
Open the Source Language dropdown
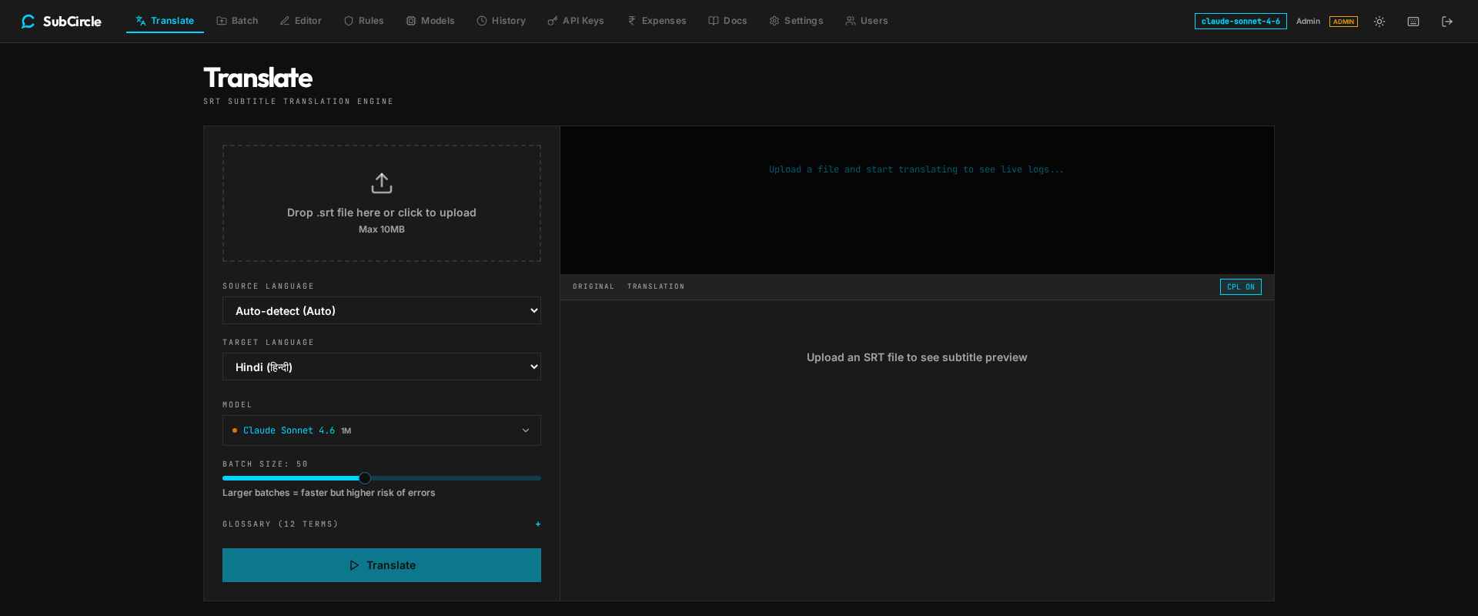[382, 311]
